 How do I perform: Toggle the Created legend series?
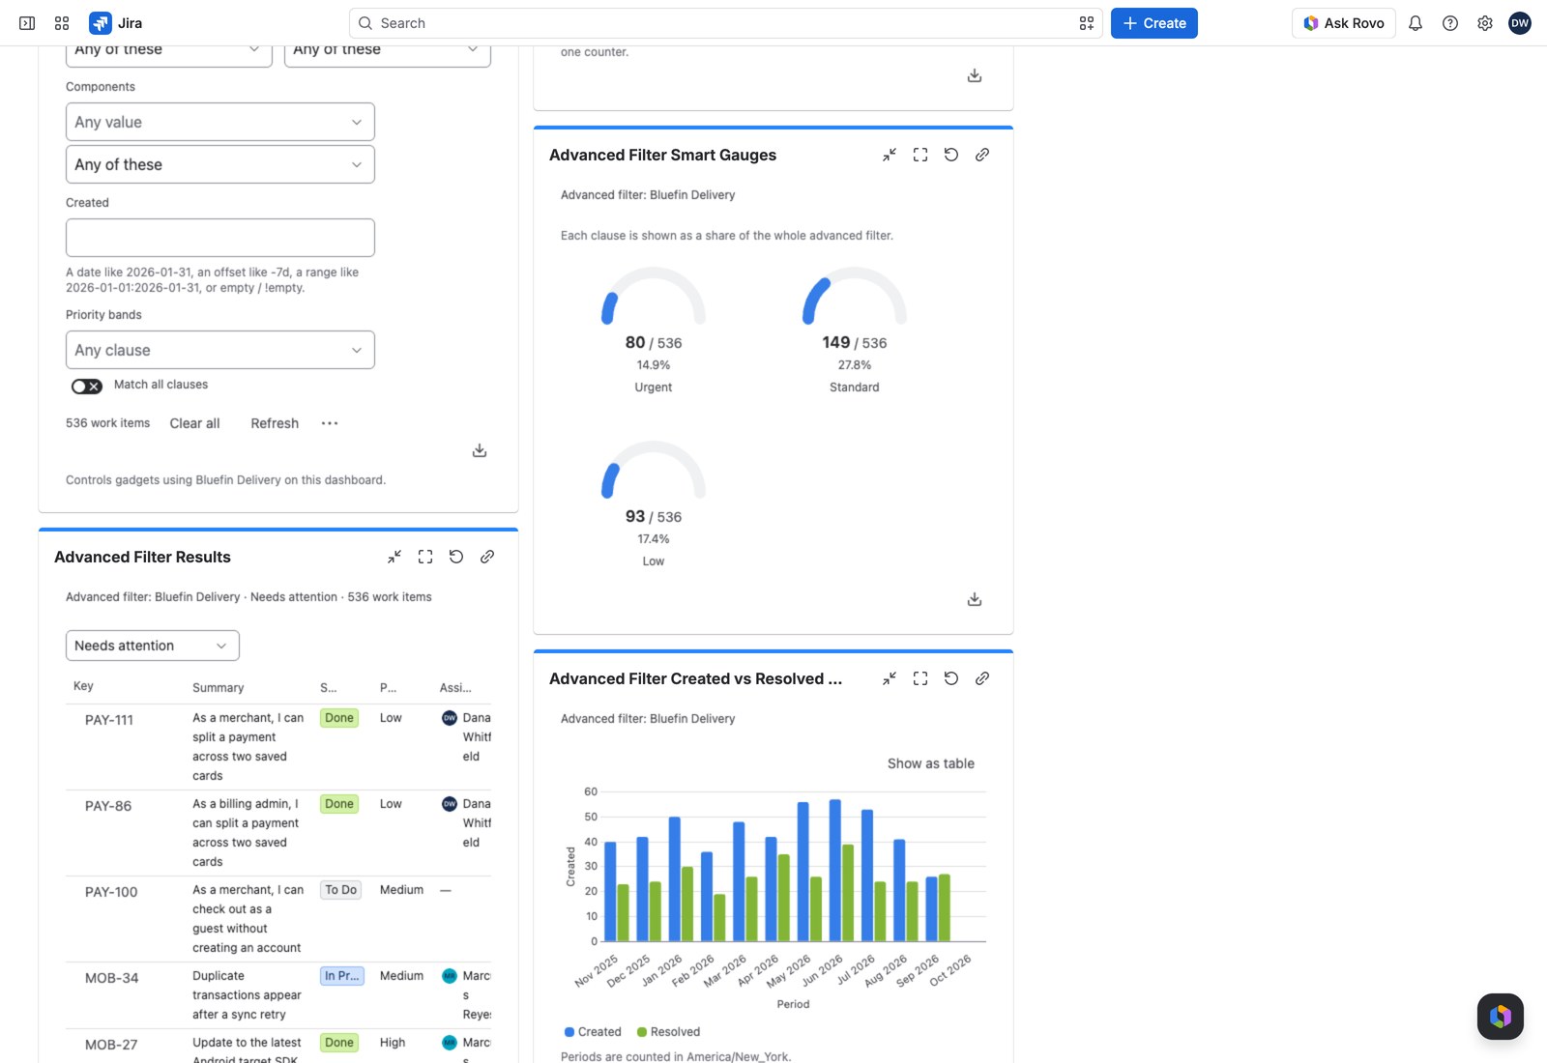pyautogui.click(x=593, y=1032)
